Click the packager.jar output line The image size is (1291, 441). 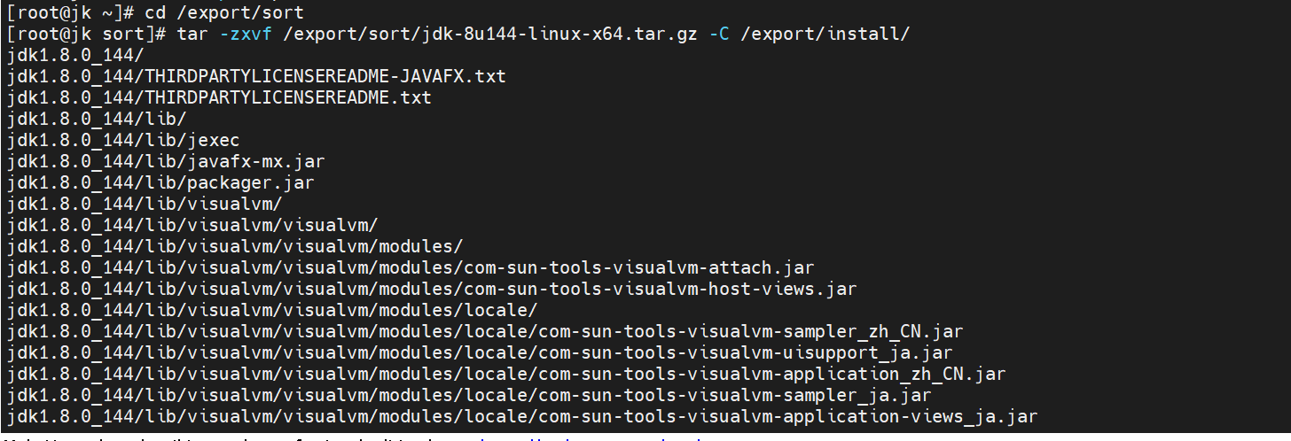160,182
